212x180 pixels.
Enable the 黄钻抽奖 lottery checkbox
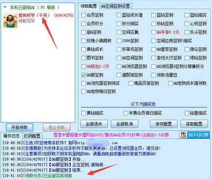pos(83,113)
